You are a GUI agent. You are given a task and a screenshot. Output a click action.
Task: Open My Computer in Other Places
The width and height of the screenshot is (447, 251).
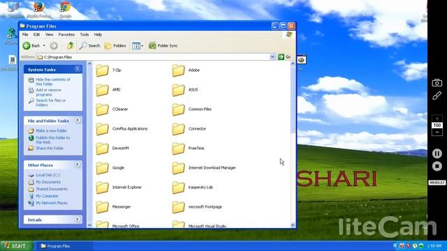tap(47, 196)
